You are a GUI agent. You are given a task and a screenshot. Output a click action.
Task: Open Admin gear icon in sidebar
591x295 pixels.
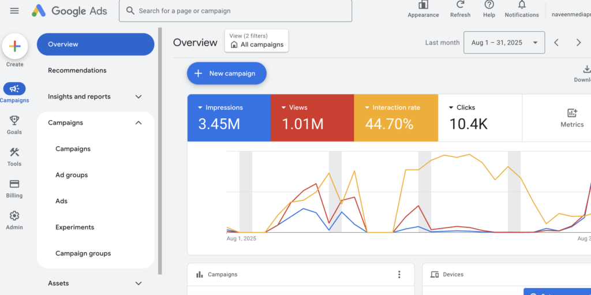pyautogui.click(x=14, y=216)
